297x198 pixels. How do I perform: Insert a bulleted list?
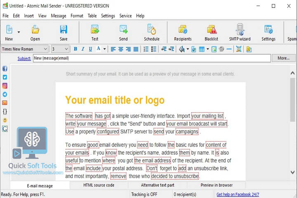tap(153, 49)
